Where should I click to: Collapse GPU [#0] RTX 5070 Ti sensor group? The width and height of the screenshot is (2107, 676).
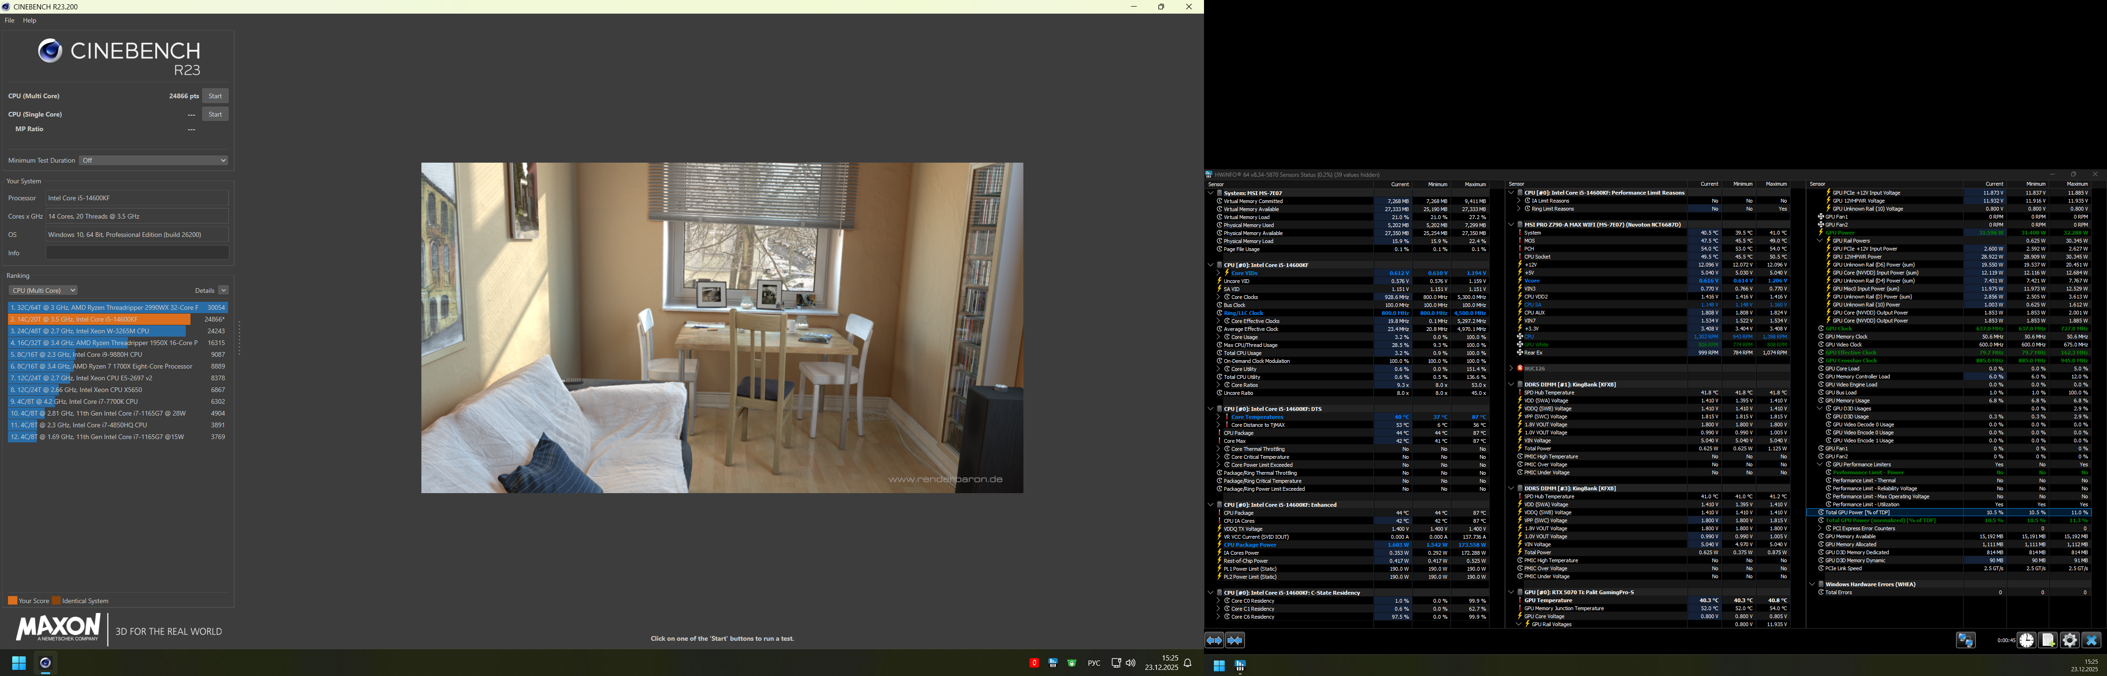tap(1511, 593)
